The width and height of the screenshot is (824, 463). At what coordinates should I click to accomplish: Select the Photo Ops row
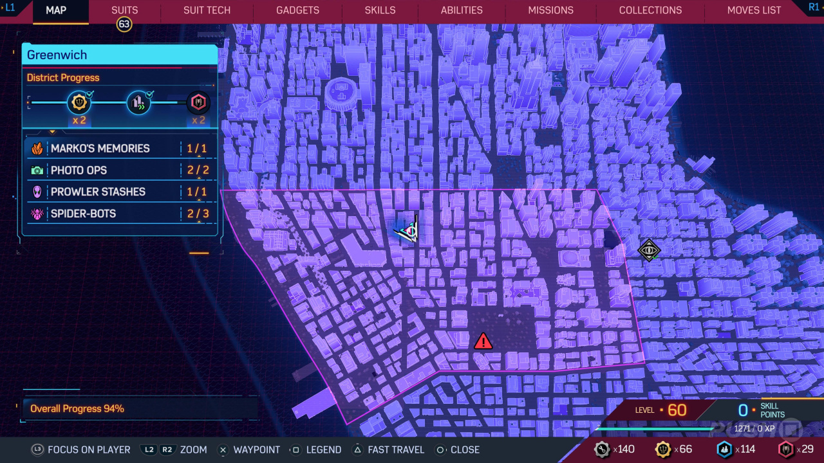tap(119, 170)
